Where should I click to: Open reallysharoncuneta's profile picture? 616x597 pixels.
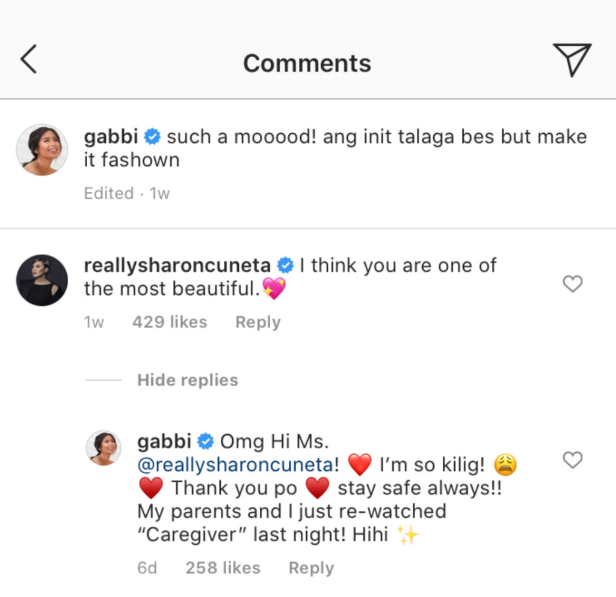pyautogui.click(x=42, y=280)
